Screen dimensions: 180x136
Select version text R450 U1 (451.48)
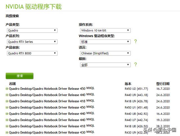[136, 108]
